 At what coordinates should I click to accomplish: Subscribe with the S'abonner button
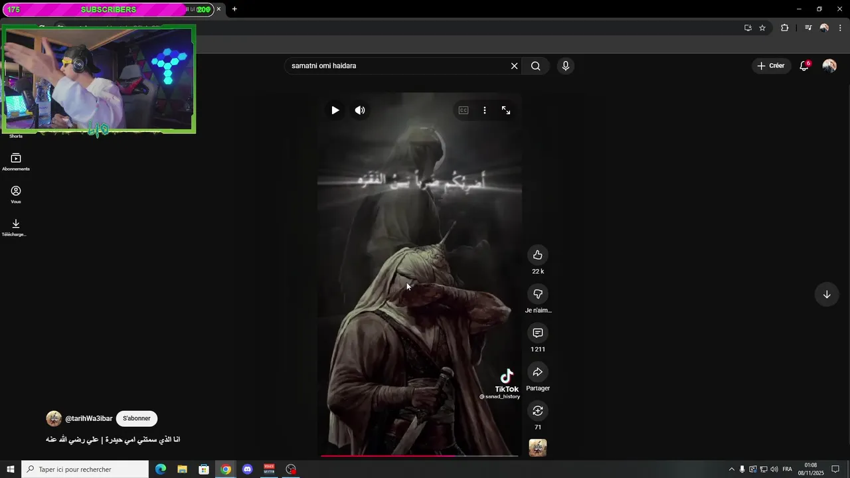coord(137,418)
